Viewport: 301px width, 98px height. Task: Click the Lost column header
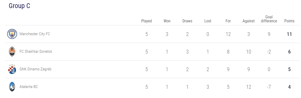(x=208, y=21)
